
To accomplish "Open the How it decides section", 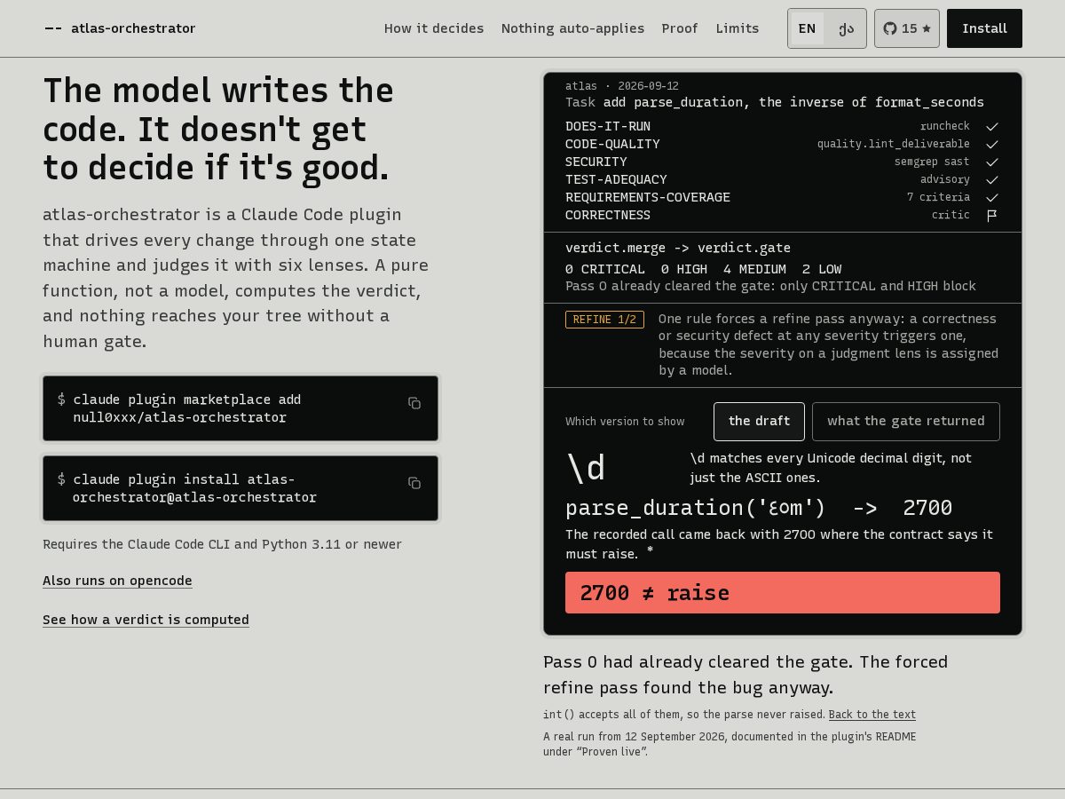I will tap(434, 28).
